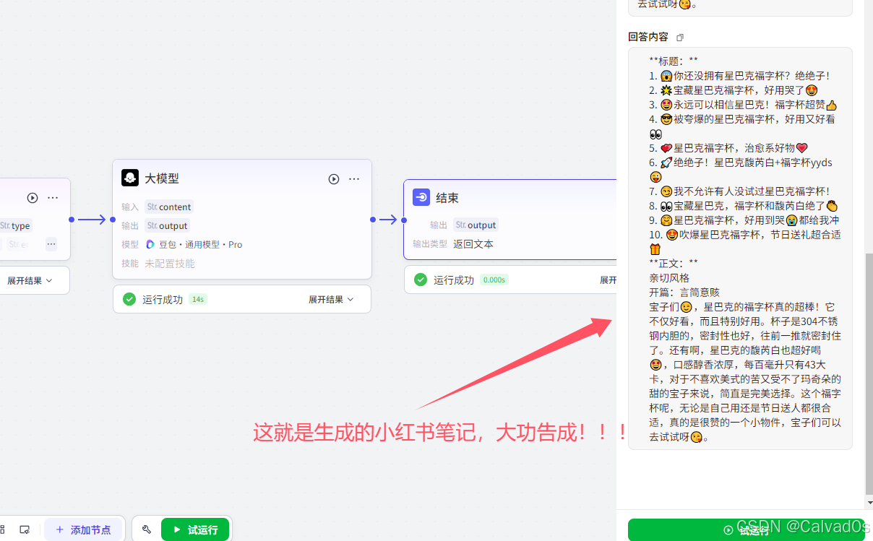Click the green success checkmark under 结束
This screenshot has width=873, height=541.
[x=421, y=280]
